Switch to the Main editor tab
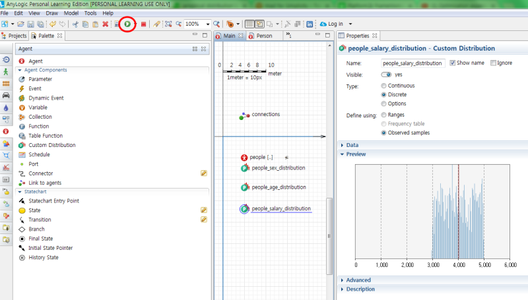 pyautogui.click(x=229, y=36)
